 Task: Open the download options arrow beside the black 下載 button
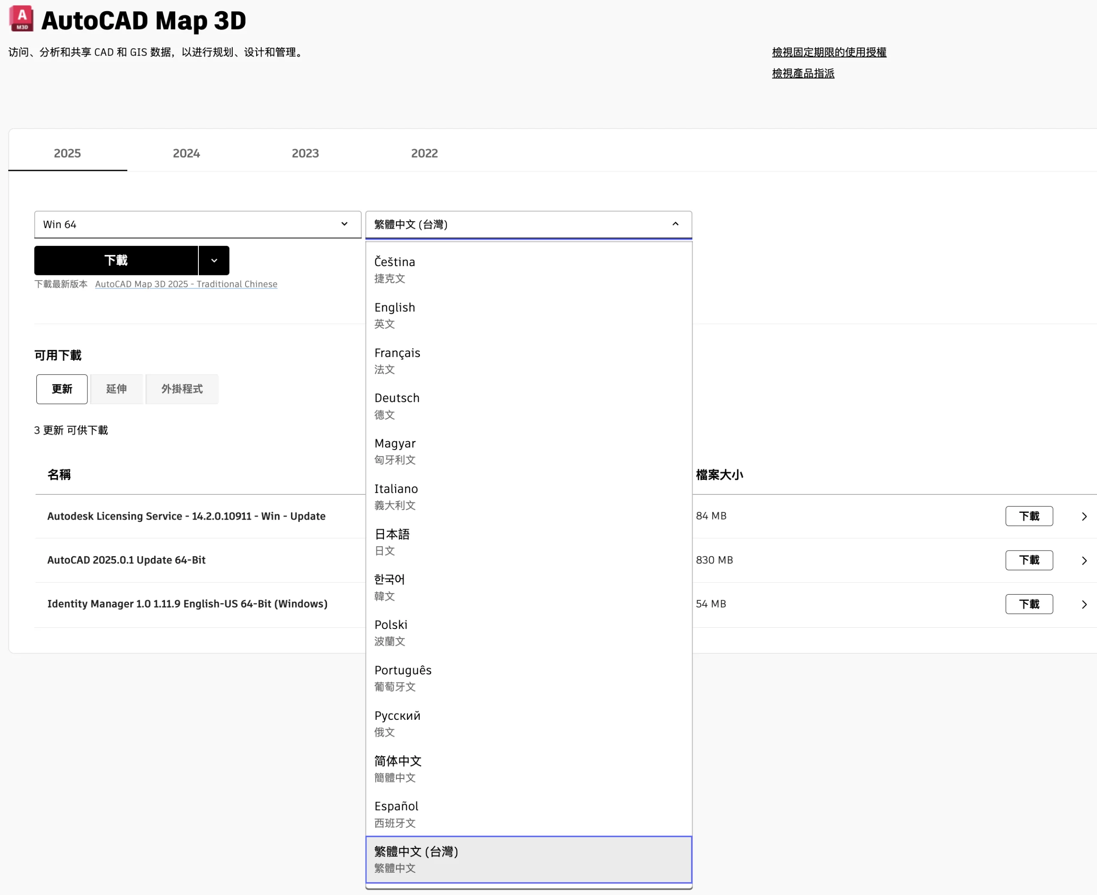coord(214,260)
